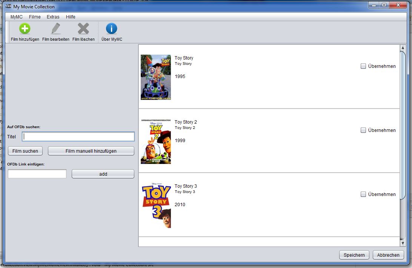
Task: Click the OFDb Link einfügen text field
Action: click(x=37, y=174)
